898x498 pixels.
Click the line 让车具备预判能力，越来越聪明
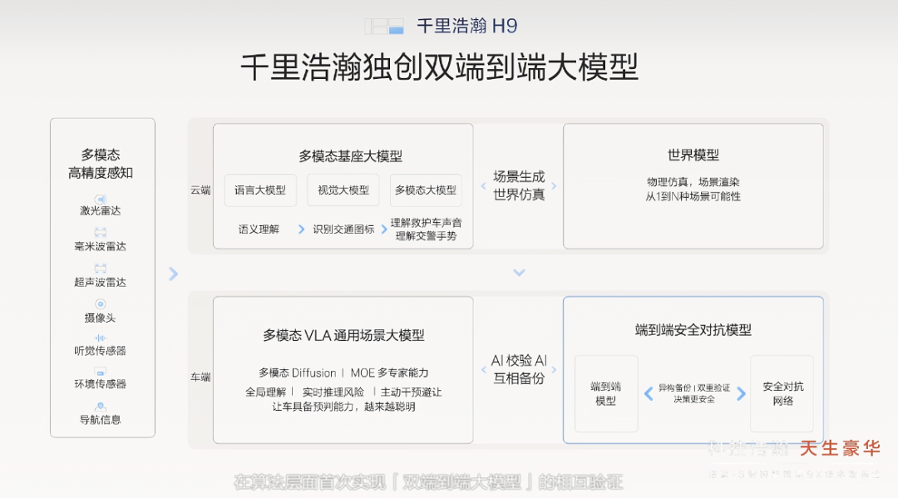coord(343,407)
